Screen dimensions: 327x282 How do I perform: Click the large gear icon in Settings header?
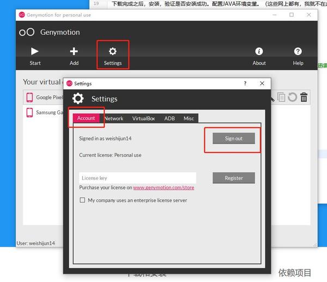pos(78,99)
